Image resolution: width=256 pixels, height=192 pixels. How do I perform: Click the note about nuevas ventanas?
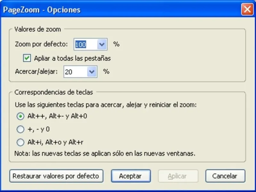(105, 153)
